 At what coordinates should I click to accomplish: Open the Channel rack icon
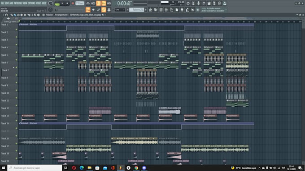point(161,10)
